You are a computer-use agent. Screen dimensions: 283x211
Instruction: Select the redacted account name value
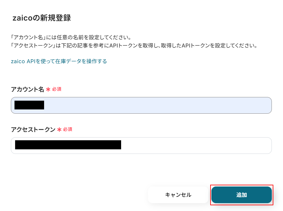point(29,105)
